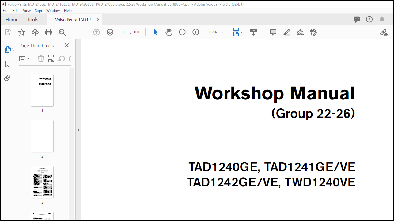
Task: Select the arrow Selection tool
Action: (155, 32)
